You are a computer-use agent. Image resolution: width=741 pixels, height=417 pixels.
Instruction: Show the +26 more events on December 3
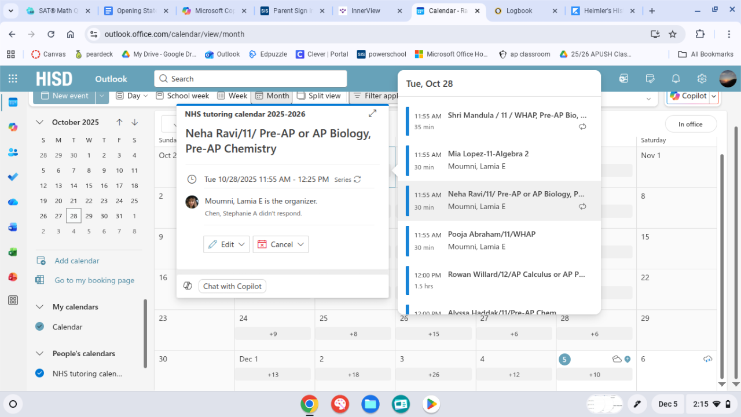coord(433,375)
